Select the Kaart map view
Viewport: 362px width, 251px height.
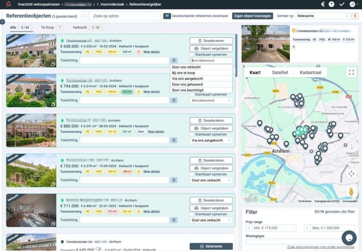[255, 72]
